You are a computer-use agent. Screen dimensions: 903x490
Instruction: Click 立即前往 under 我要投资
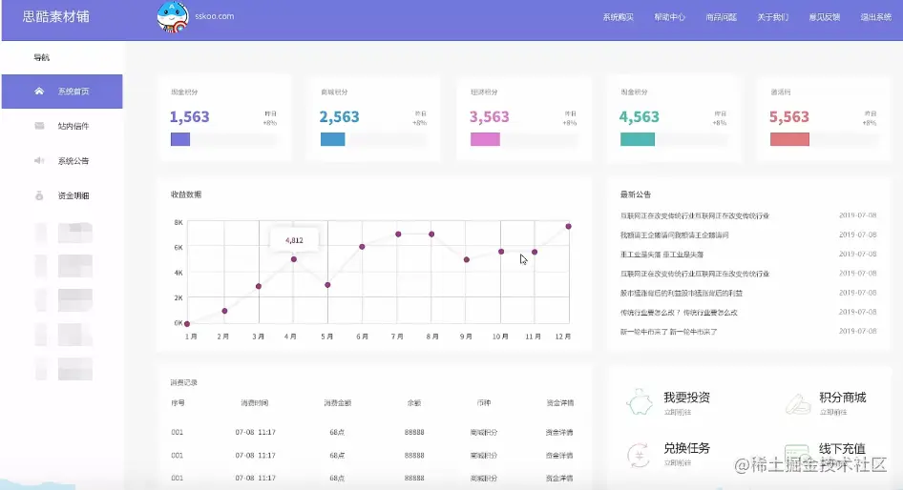coord(678,413)
